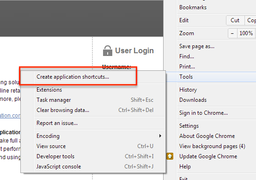256x180 pixels.
Task: Select View source in submenu
Action: (x=93, y=146)
